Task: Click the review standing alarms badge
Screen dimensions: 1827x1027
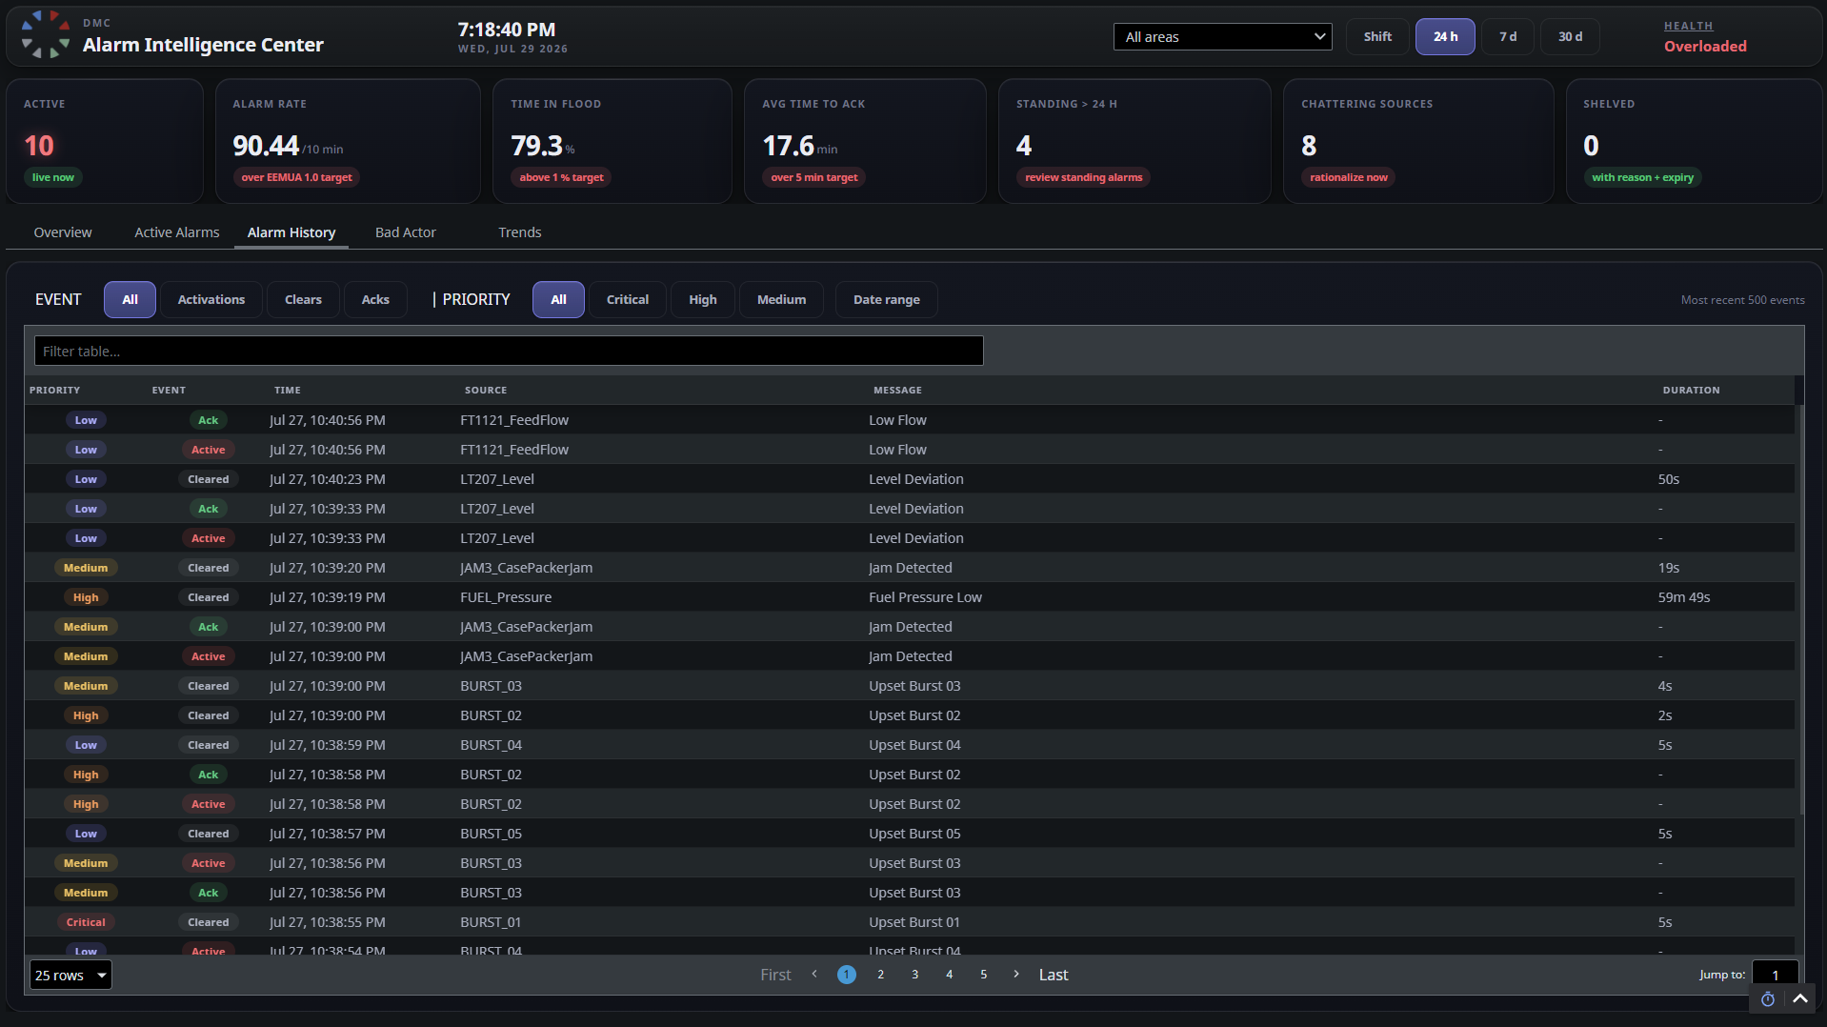Action: (x=1084, y=177)
